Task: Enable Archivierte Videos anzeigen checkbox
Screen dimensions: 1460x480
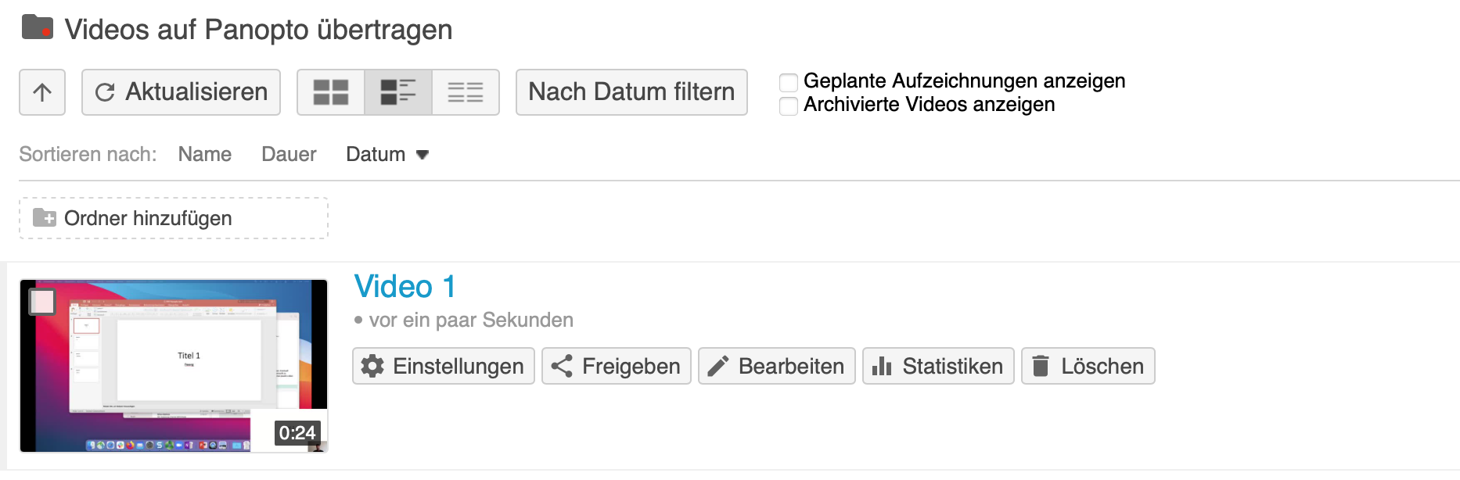Action: pos(789,106)
